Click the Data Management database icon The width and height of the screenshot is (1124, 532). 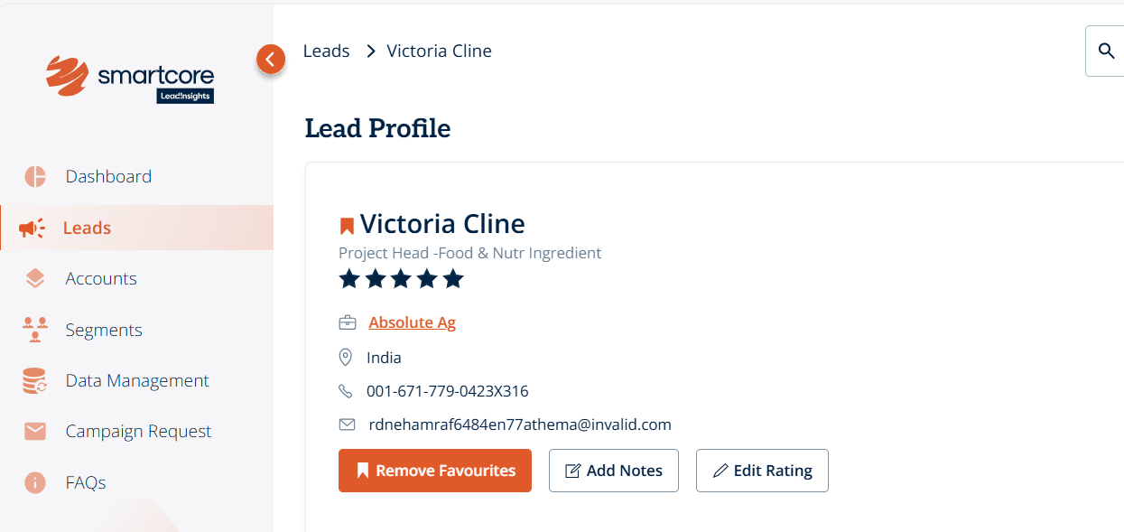(x=35, y=381)
